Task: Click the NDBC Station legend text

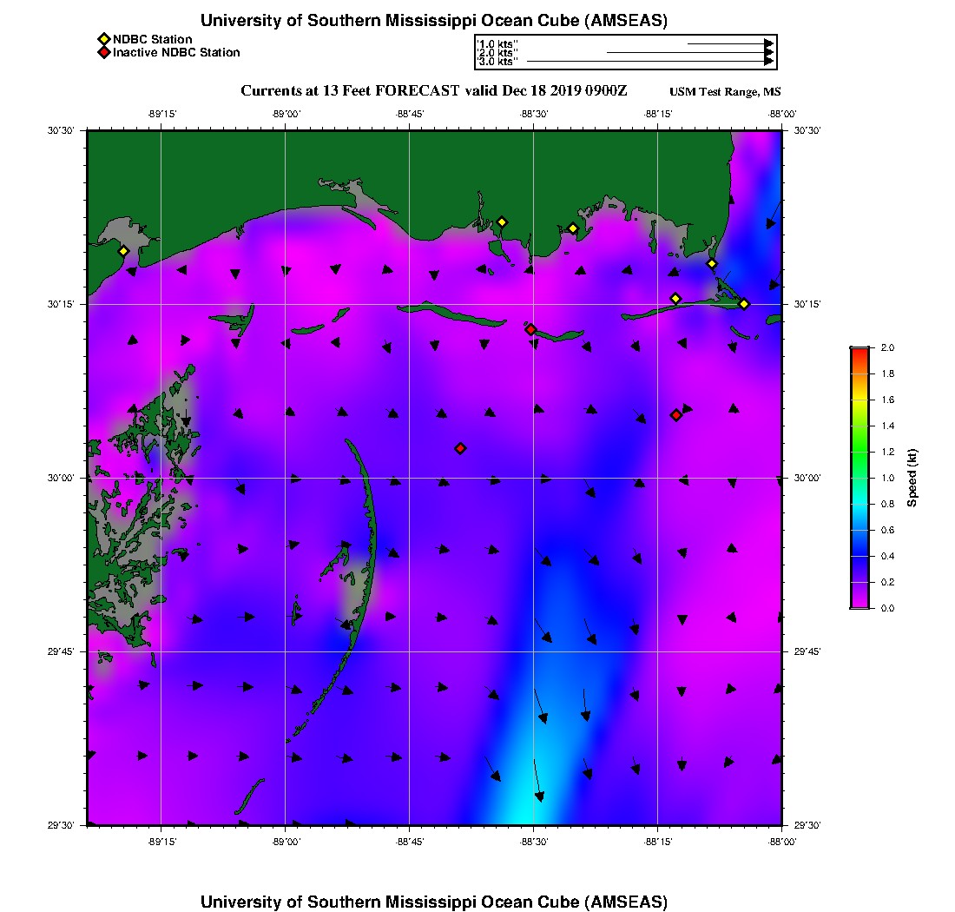Action: [x=152, y=40]
